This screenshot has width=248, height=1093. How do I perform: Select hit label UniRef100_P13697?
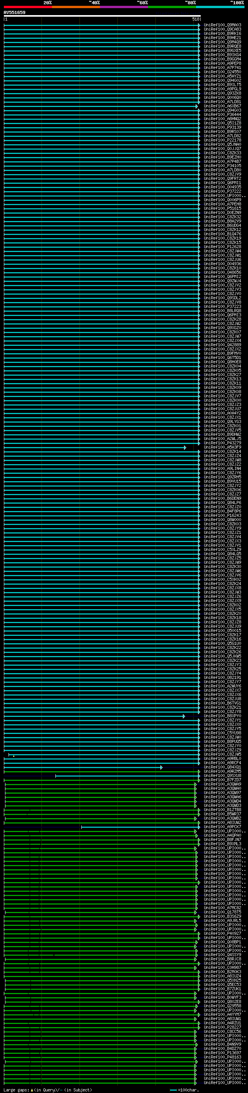(222, 1053)
